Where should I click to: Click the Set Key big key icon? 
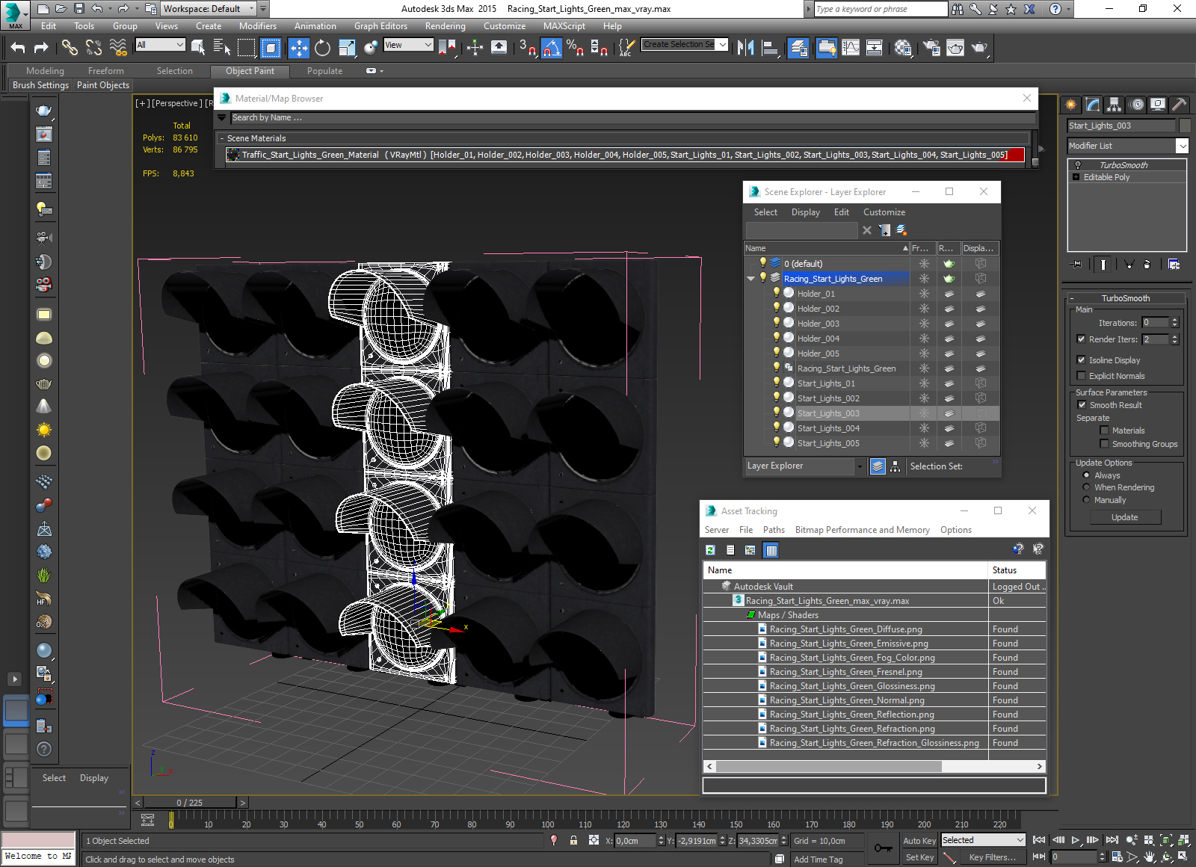coord(884,848)
